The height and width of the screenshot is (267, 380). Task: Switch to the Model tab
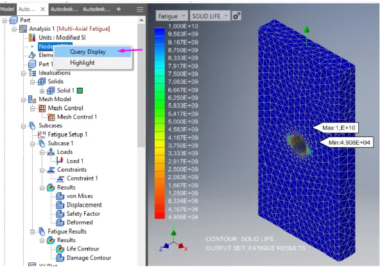pyautogui.click(x=8, y=9)
